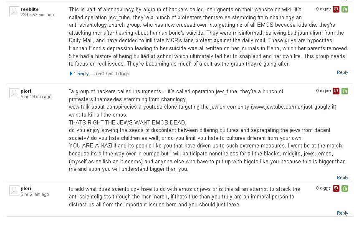
Task: Open plori's profile from the 5 hr 2 min comment
Action: (26, 188)
